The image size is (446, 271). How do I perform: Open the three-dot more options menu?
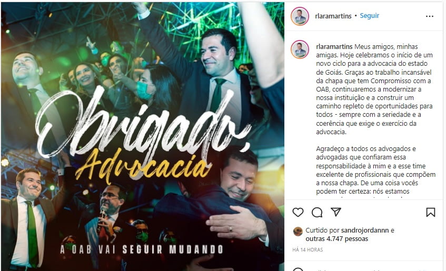click(x=430, y=16)
